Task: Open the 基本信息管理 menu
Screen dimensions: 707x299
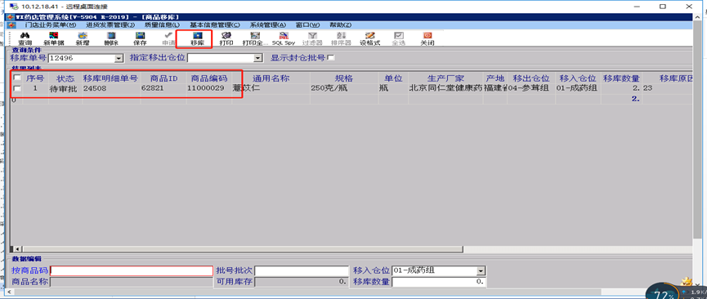Action: 215,25
